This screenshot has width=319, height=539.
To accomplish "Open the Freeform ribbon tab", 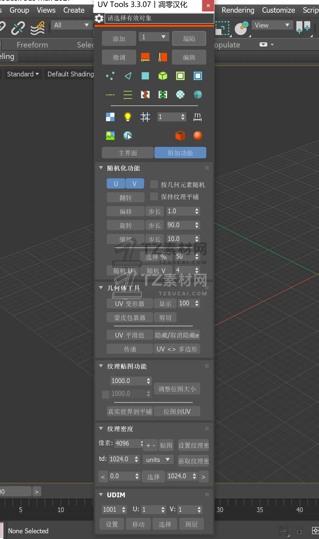I will (32, 45).
